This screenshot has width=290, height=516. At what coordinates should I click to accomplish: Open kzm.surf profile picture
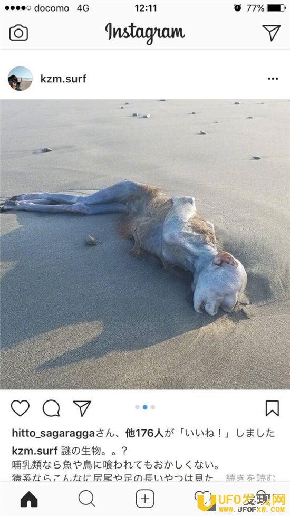[x=20, y=79]
